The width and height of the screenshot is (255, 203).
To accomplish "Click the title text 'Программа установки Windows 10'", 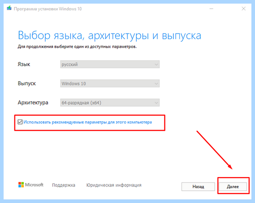I will pyautogui.click(x=48, y=9).
